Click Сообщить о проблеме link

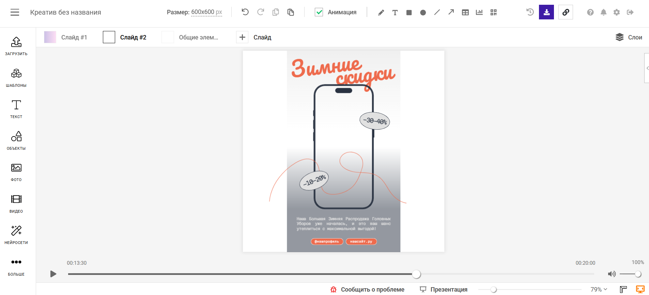pos(368,290)
